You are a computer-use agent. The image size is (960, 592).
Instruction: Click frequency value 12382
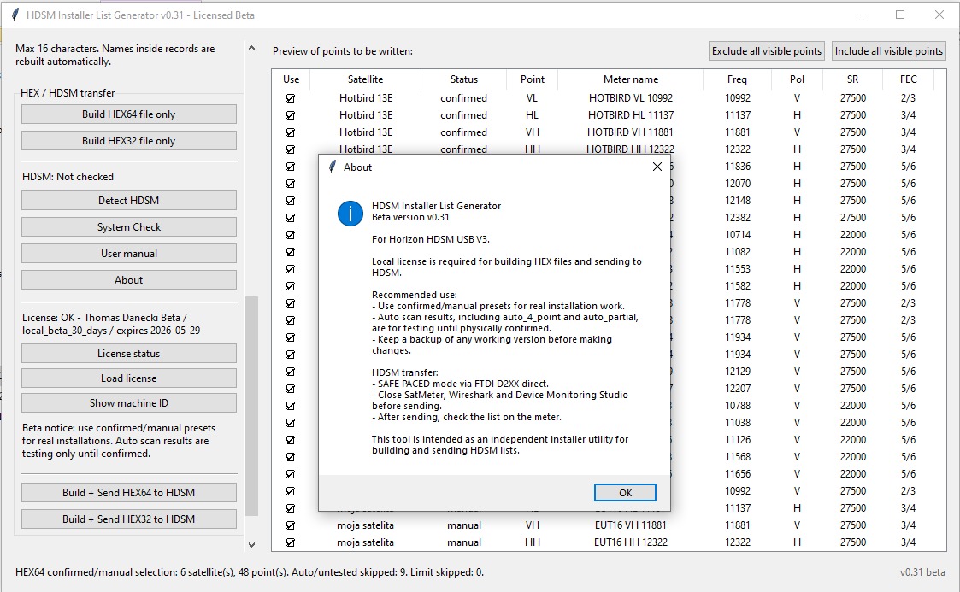click(738, 218)
